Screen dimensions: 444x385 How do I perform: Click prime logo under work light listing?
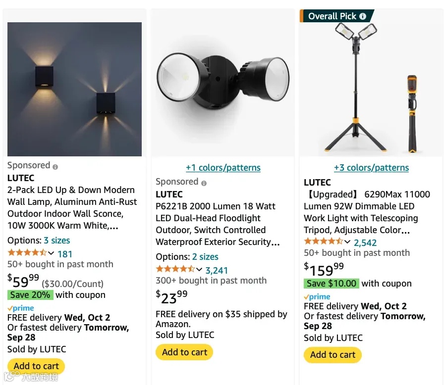(x=317, y=297)
